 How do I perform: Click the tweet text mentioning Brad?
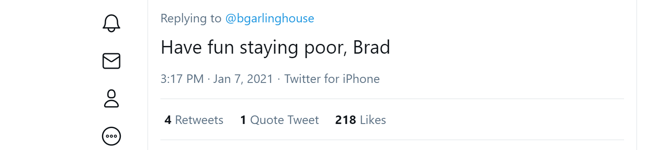[276, 48]
